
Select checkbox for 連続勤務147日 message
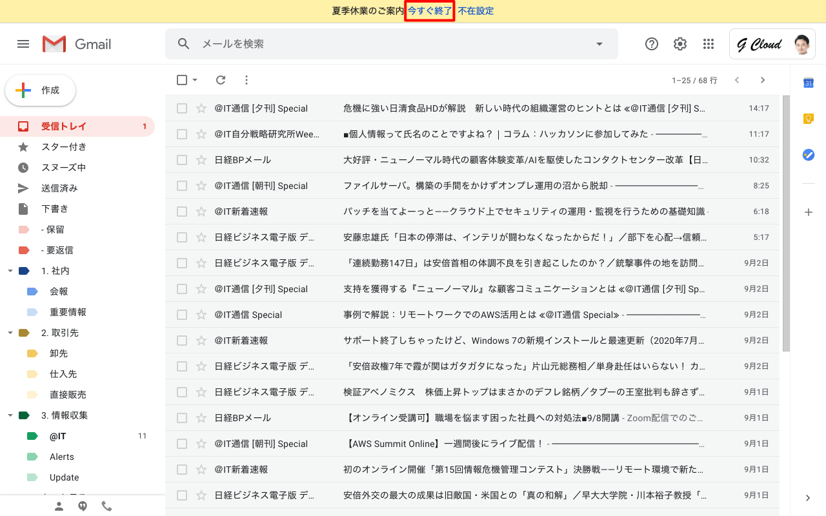182,263
